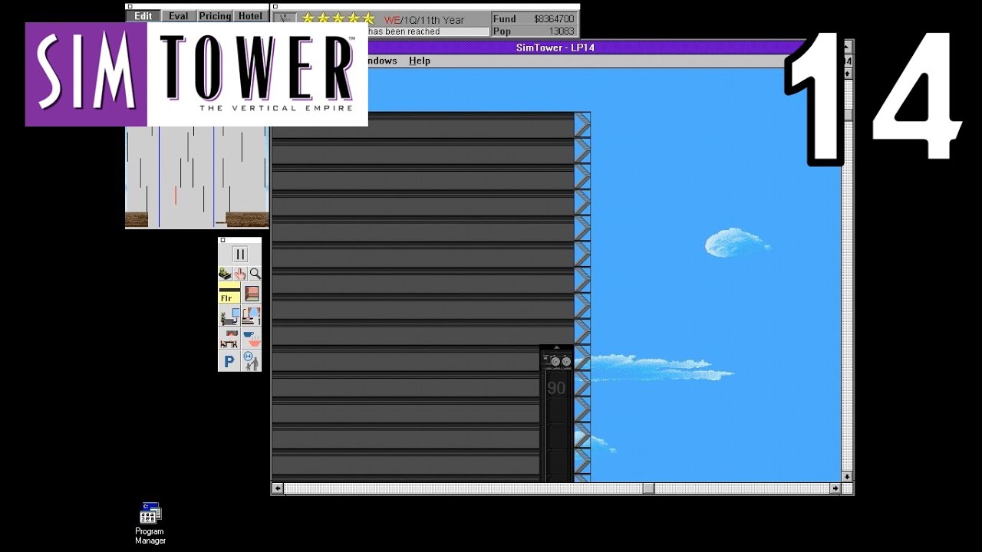Choose the parking P tool

click(x=229, y=361)
